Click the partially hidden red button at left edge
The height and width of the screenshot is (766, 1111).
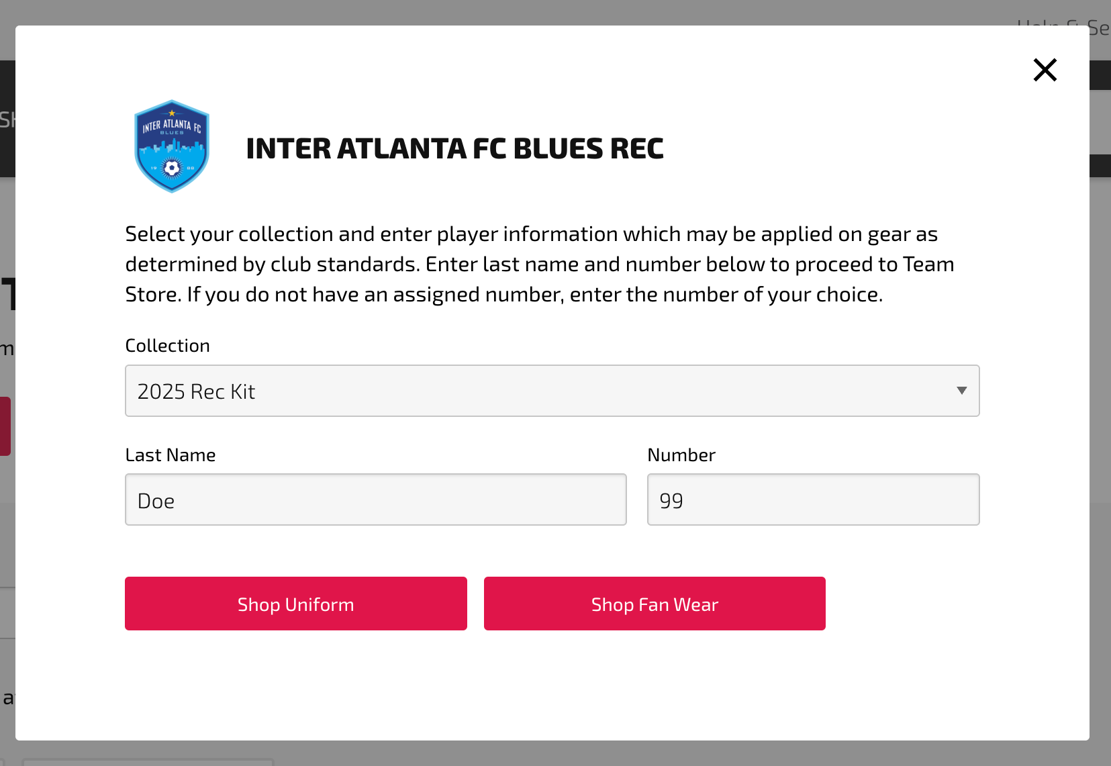pos(5,426)
